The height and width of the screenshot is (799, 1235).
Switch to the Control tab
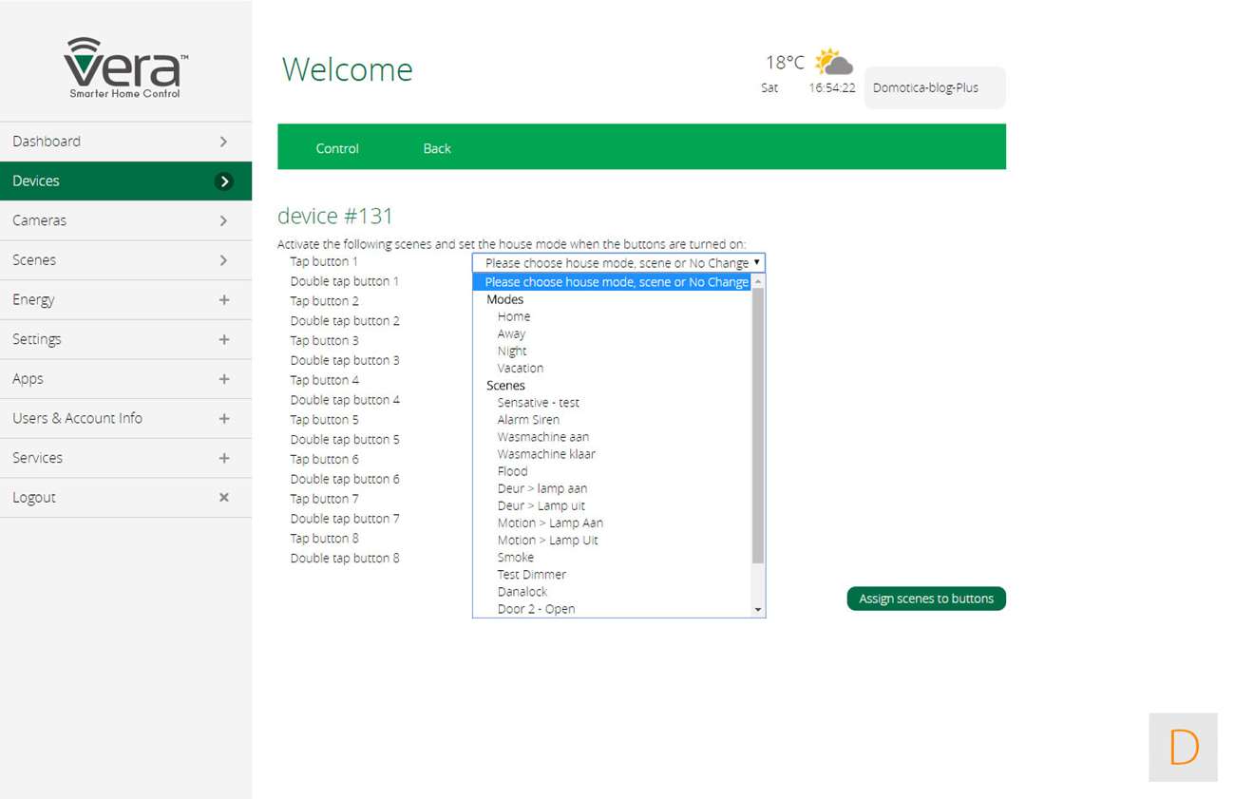pos(337,148)
